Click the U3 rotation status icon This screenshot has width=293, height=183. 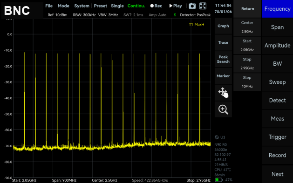coord(217,137)
